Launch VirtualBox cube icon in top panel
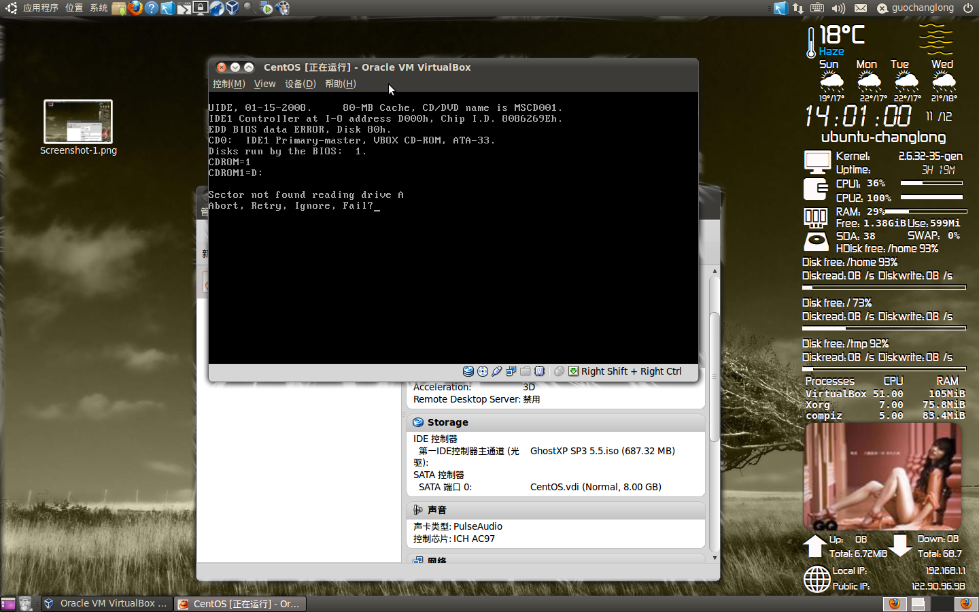 click(233, 8)
